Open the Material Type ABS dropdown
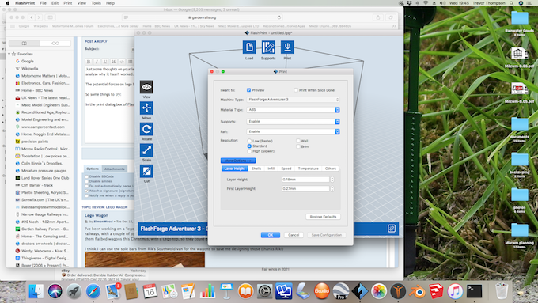 (293, 110)
